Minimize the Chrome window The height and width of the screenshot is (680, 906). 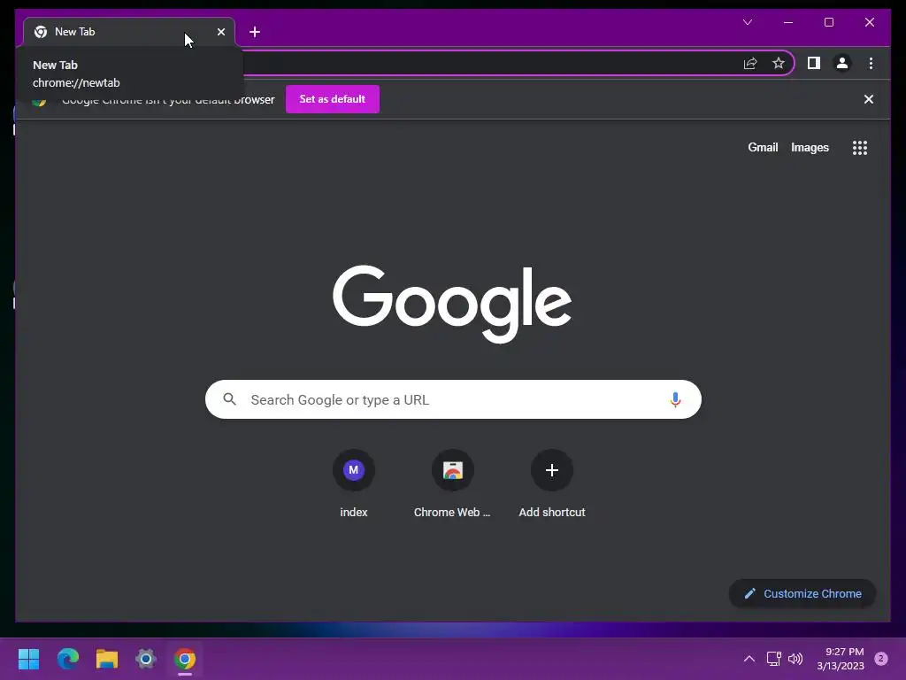coord(788,22)
